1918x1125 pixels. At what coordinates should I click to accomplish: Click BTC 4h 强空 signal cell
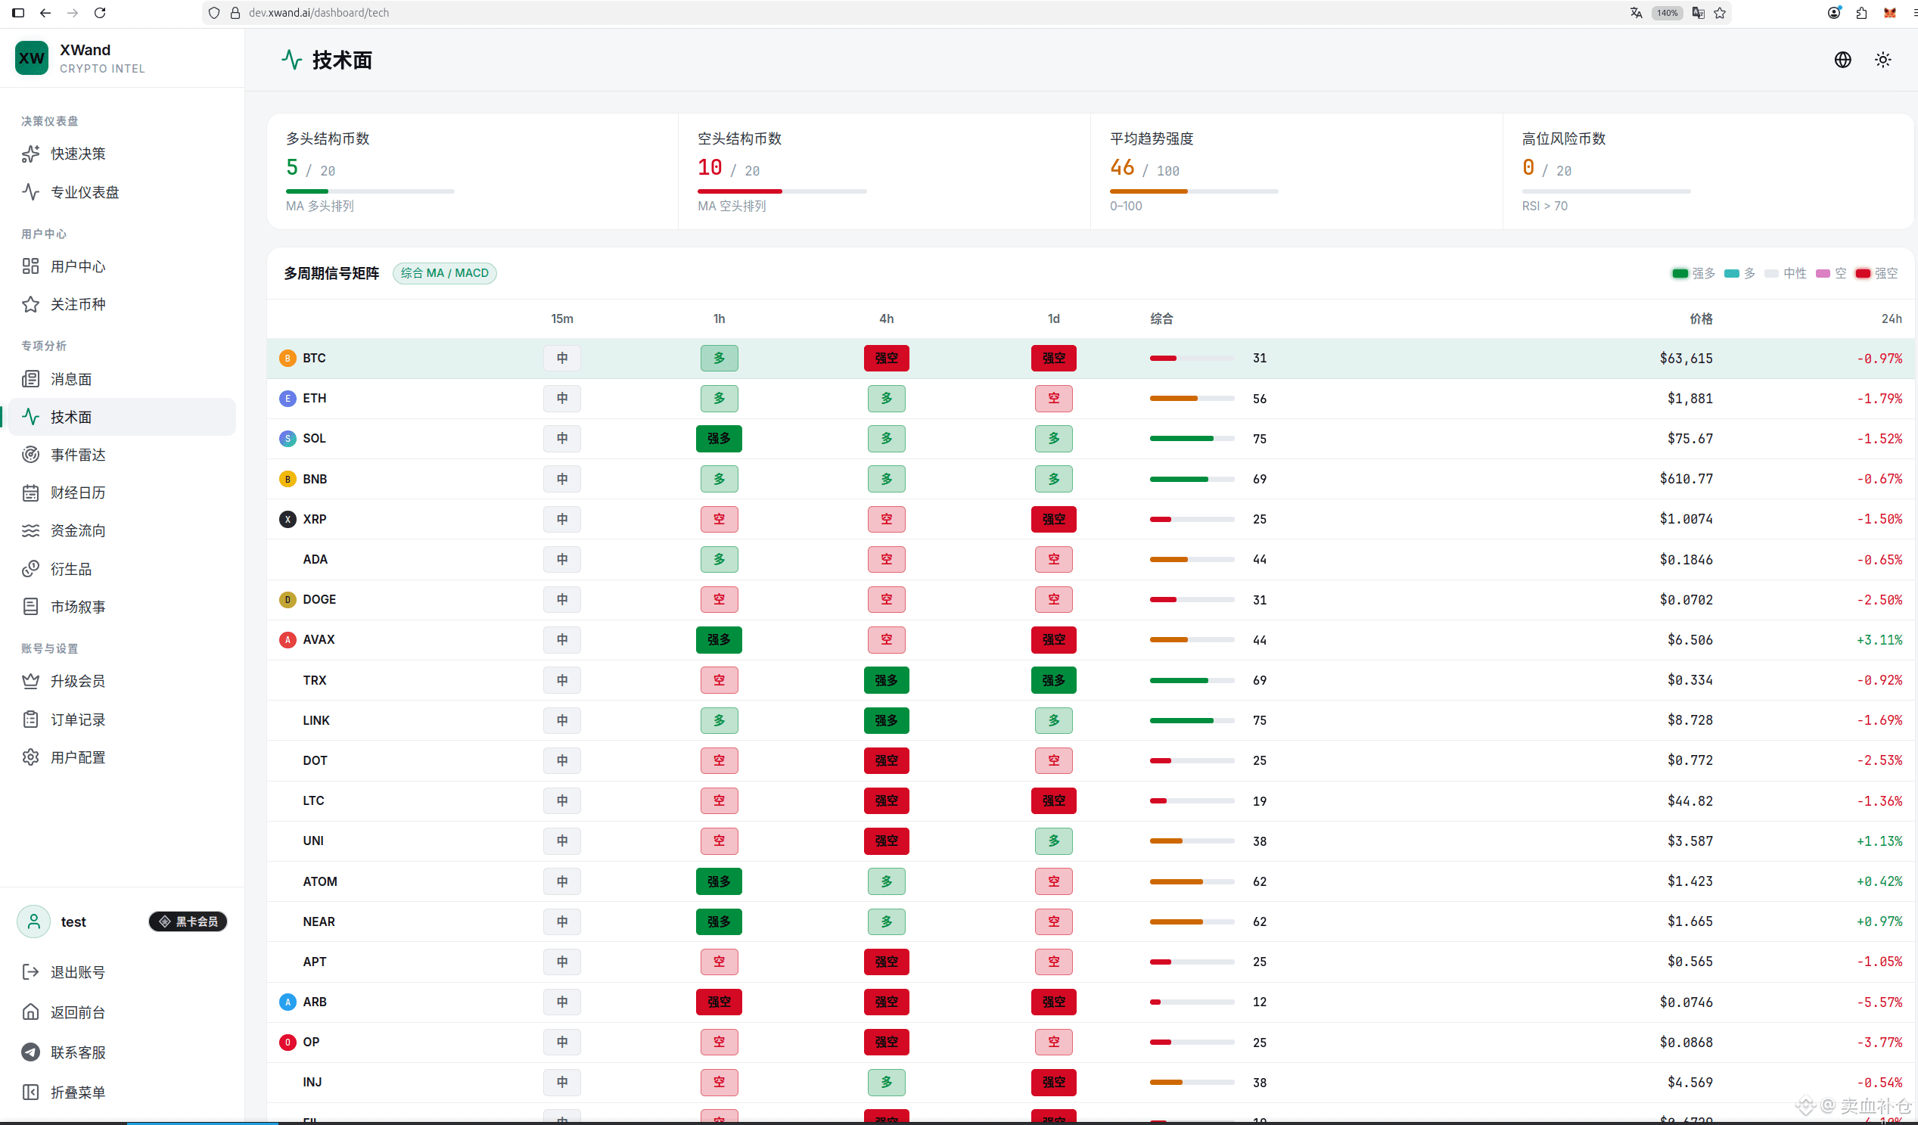[886, 358]
